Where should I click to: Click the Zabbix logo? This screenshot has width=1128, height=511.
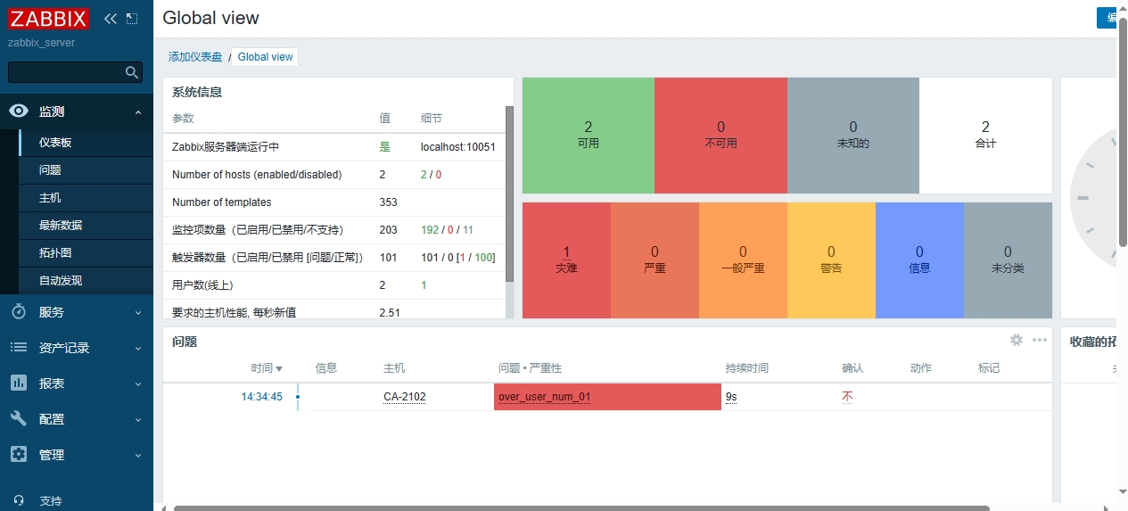click(x=48, y=19)
